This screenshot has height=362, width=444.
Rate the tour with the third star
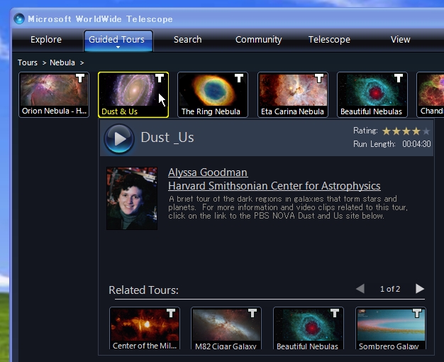406,131
